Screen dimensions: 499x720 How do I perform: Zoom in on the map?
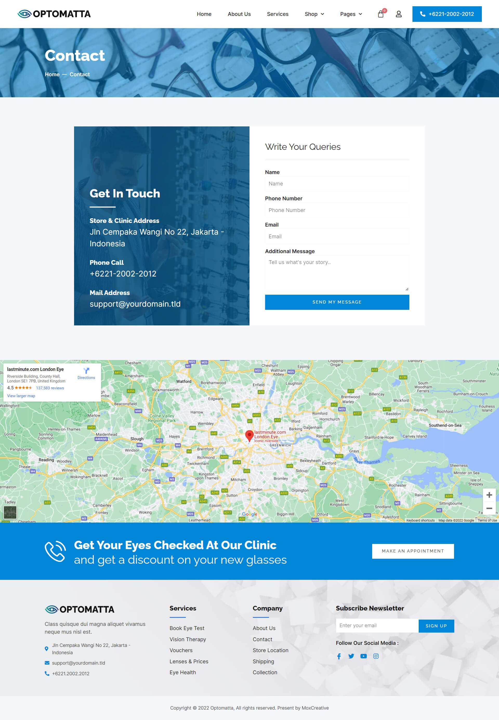(489, 495)
